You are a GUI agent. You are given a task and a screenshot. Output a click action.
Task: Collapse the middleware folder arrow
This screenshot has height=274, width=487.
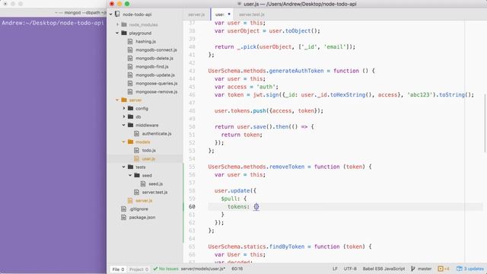(124, 125)
